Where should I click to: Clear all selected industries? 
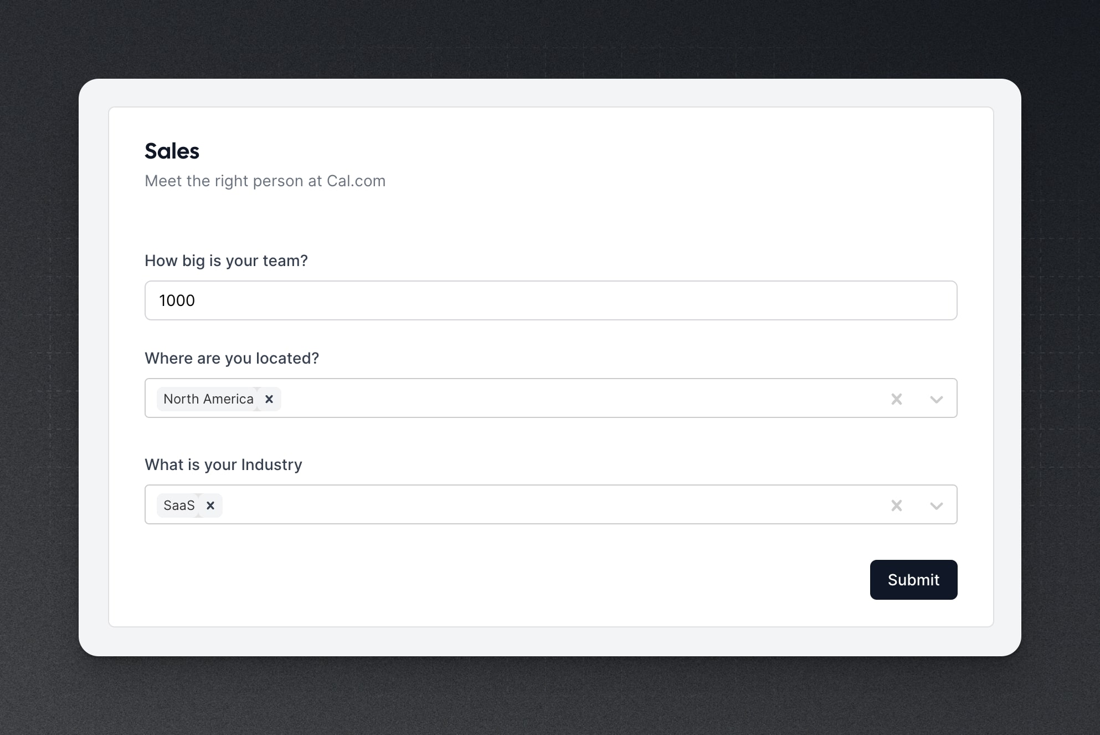(897, 506)
